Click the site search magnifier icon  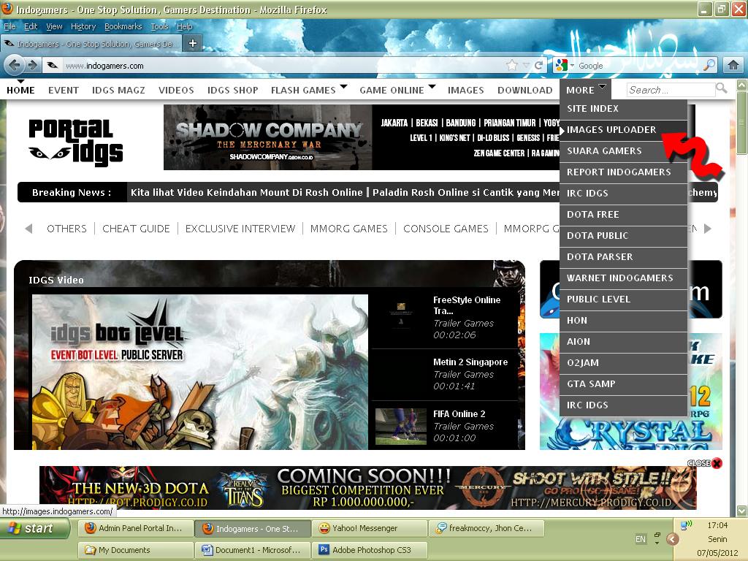click(x=721, y=88)
